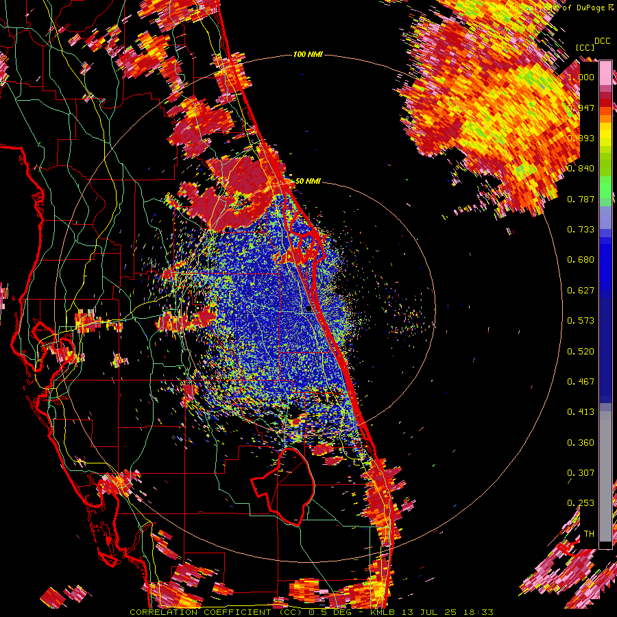Select the 0.307 legend value
The image size is (617, 617).
pos(581,473)
